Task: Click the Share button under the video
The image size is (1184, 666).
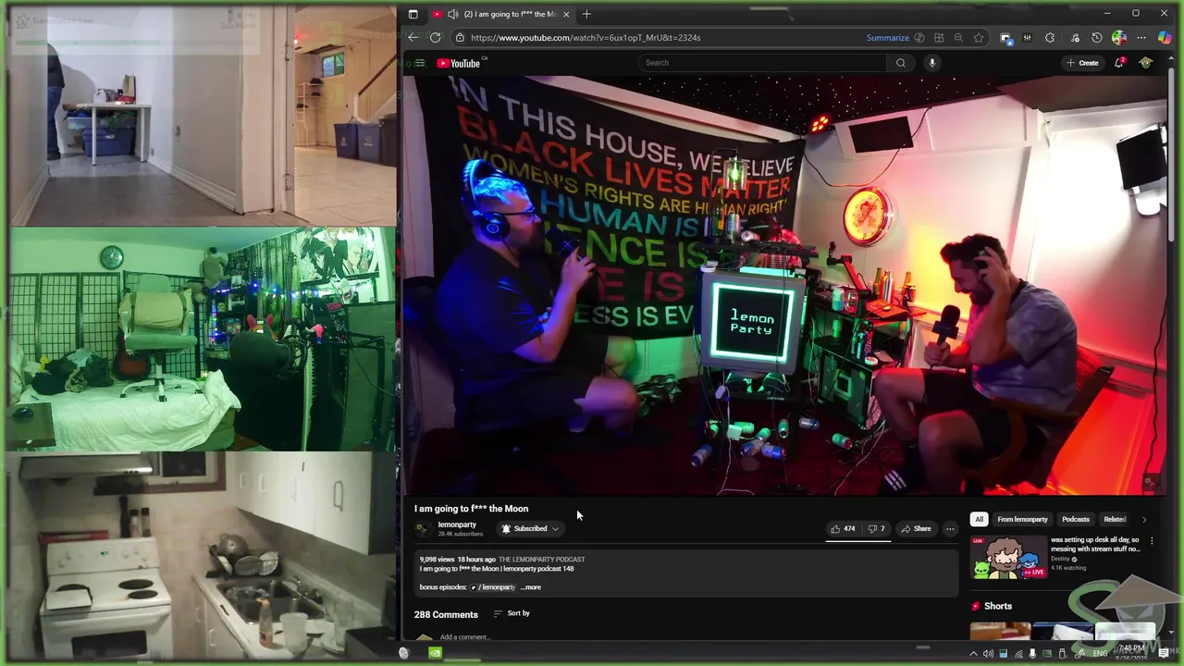Action: click(916, 529)
